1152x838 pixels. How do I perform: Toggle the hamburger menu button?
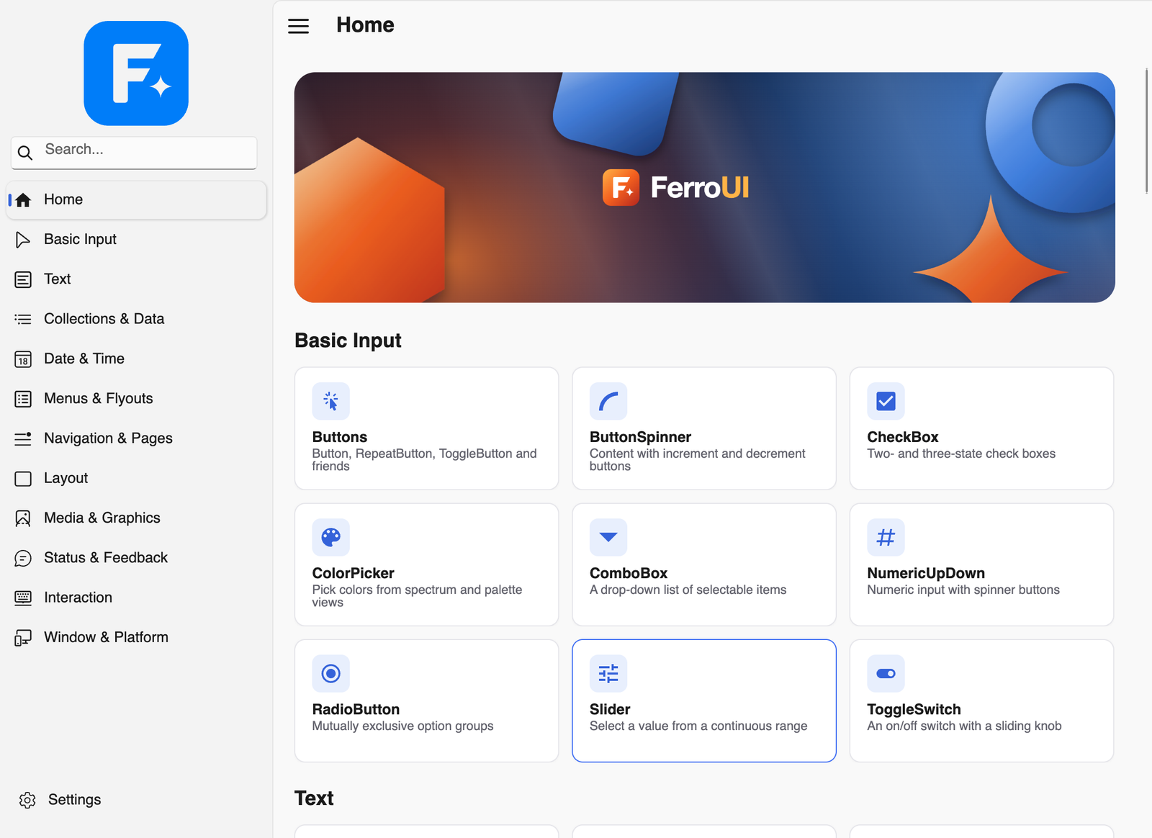tap(298, 26)
